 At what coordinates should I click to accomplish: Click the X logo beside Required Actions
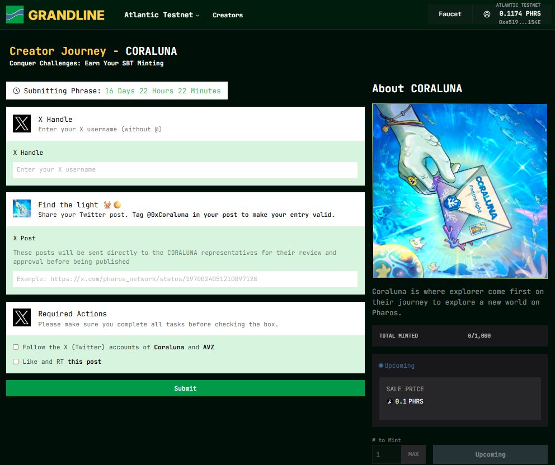coord(22,317)
